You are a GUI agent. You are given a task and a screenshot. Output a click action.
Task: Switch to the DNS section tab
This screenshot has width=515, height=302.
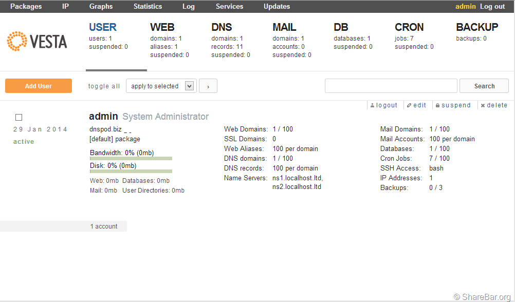(x=222, y=28)
